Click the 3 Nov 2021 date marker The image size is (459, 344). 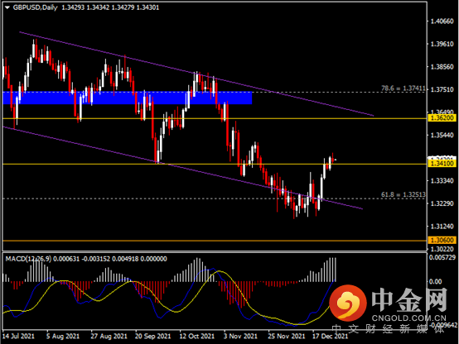(240, 336)
